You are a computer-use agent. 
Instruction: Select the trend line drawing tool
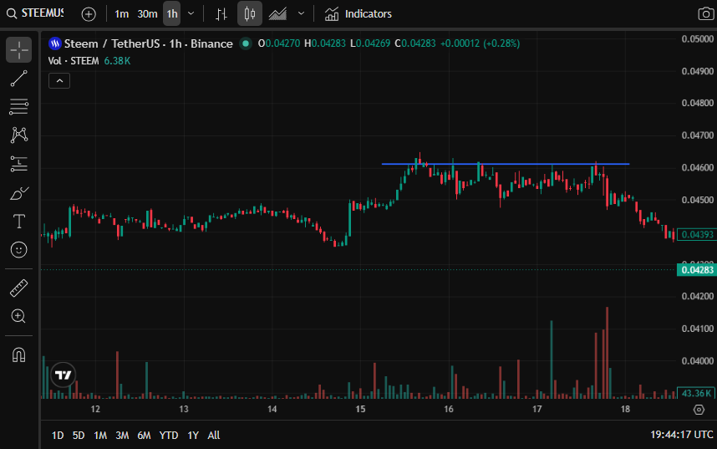pyautogui.click(x=18, y=79)
